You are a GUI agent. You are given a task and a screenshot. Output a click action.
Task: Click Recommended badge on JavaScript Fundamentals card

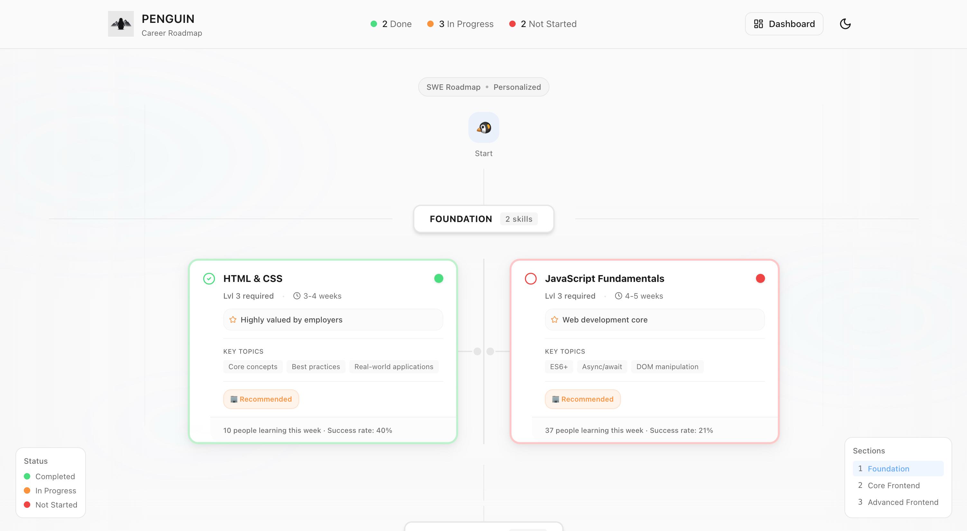(583, 399)
